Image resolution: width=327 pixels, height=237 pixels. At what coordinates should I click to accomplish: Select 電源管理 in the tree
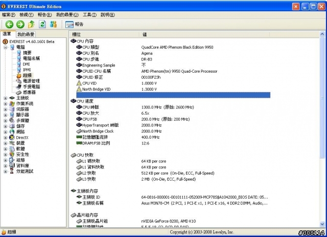(x=31, y=81)
